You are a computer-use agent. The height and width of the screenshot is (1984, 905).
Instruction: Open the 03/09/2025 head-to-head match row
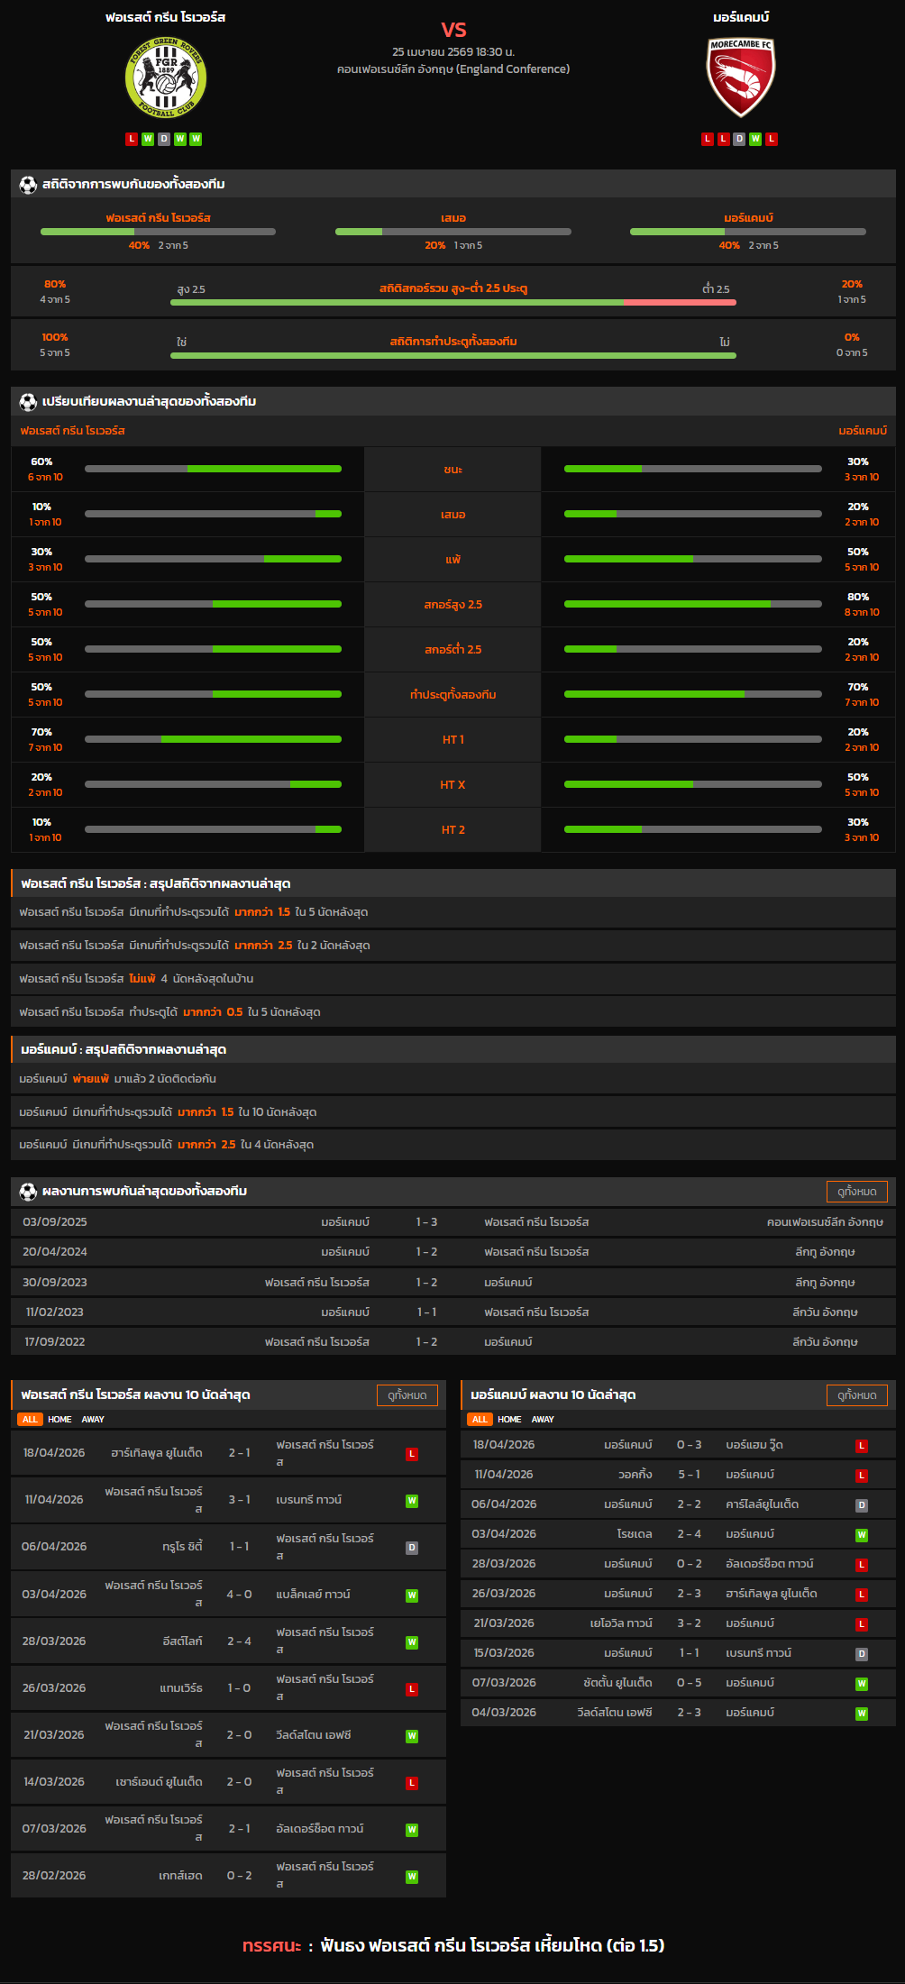tap(452, 1222)
